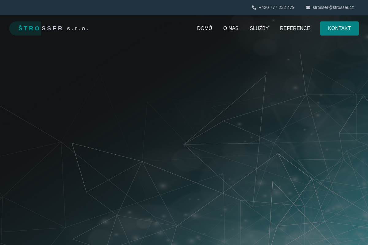This screenshot has width=368, height=245.
Task: Click the teal ŠTRO logo highlight
Action: [x=29, y=28]
